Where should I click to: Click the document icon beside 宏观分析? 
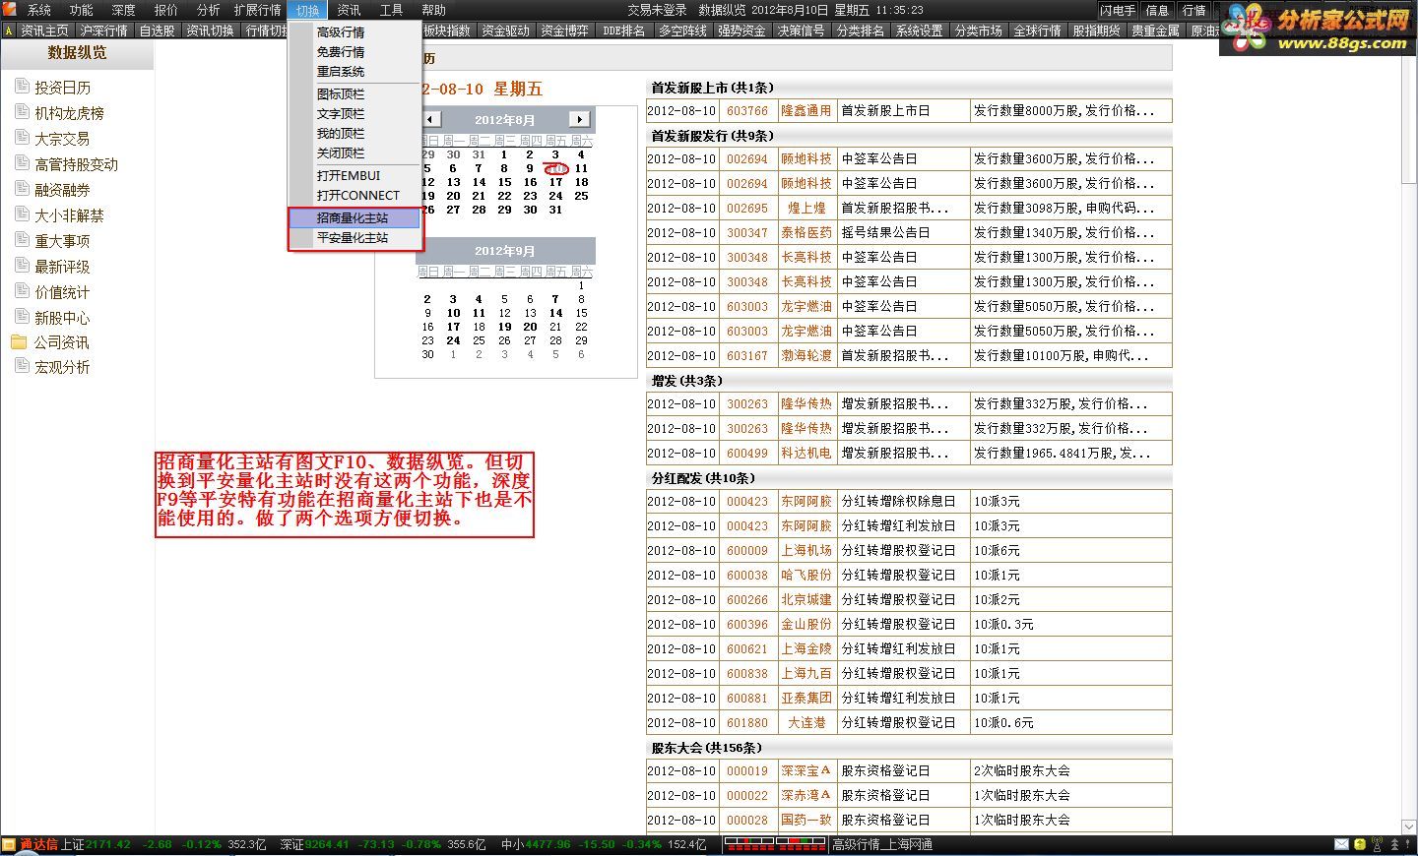click(x=22, y=366)
